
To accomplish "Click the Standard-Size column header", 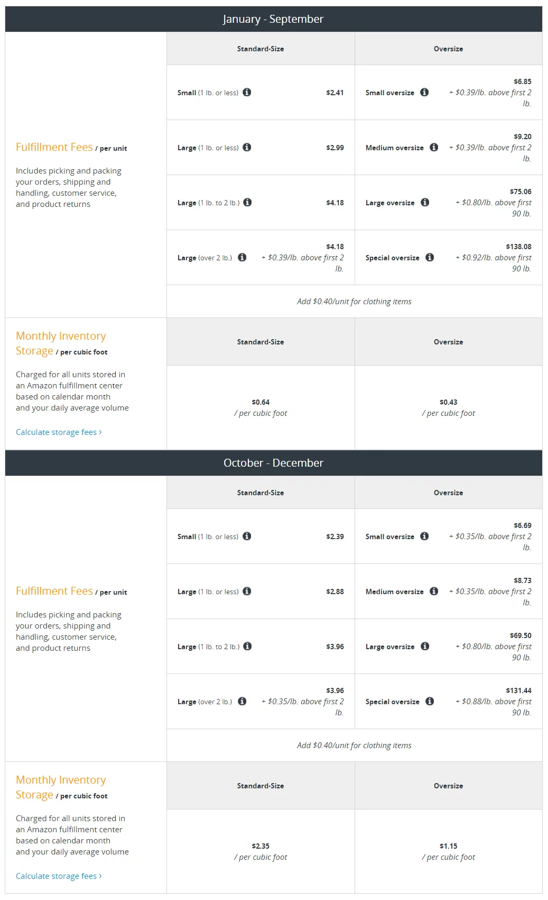I will [x=261, y=48].
